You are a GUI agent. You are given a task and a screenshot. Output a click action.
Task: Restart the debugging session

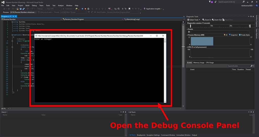tap(88, 9)
